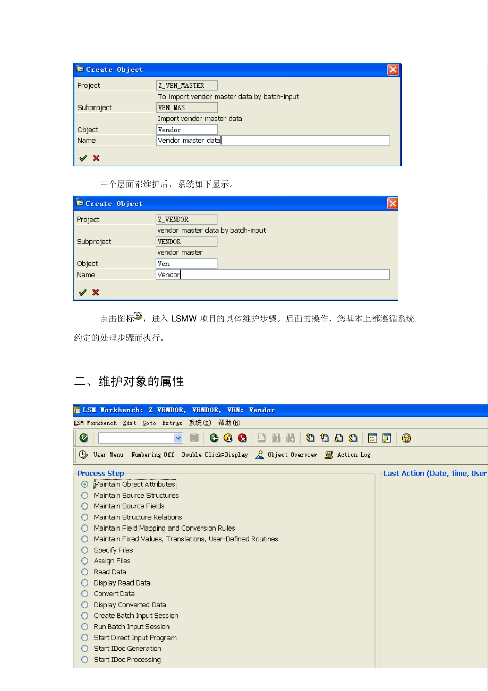Click the Find binoculars icon
The width and height of the screenshot is (488, 691).
[276, 438]
